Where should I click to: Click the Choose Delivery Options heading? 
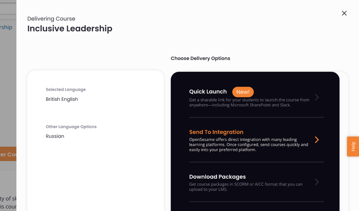coord(200,58)
